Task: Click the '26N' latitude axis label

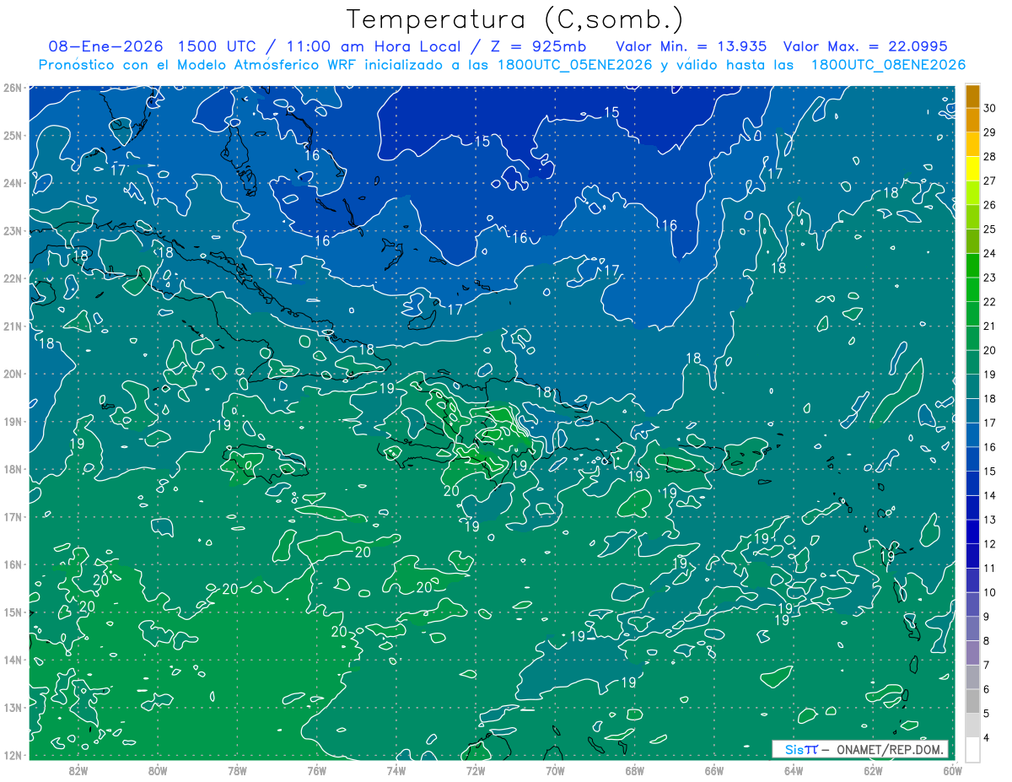Action: pyautogui.click(x=13, y=88)
